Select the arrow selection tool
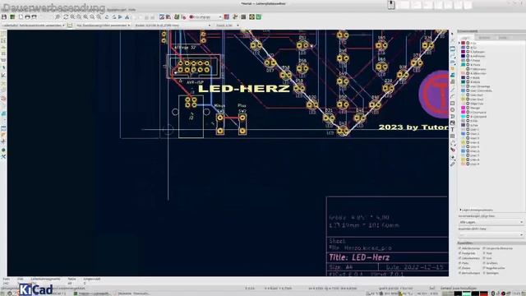 (453, 34)
